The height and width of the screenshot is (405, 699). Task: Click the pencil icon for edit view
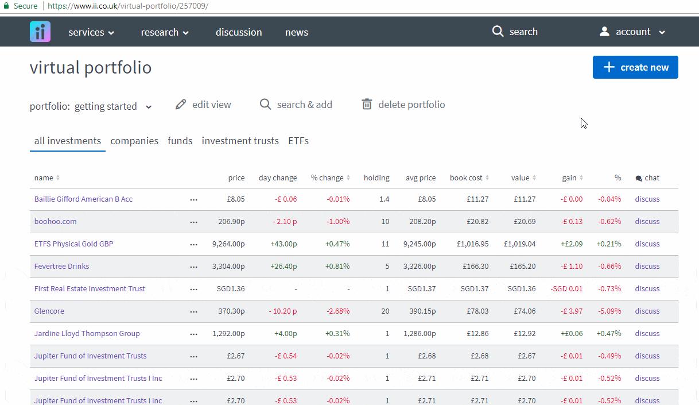tap(181, 105)
